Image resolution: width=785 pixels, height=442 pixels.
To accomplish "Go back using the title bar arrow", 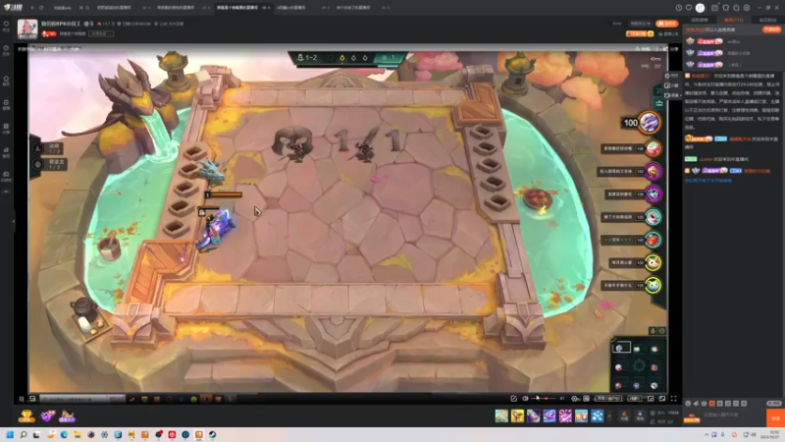I will click(x=32, y=8).
